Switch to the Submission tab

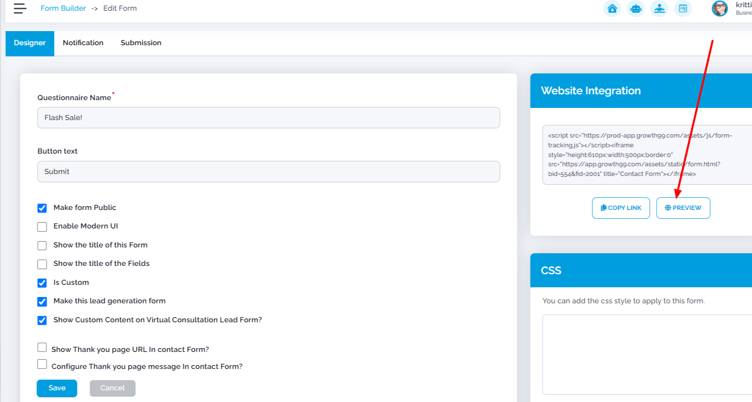(x=141, y=43)
